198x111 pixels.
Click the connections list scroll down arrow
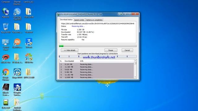pos(135,77)
